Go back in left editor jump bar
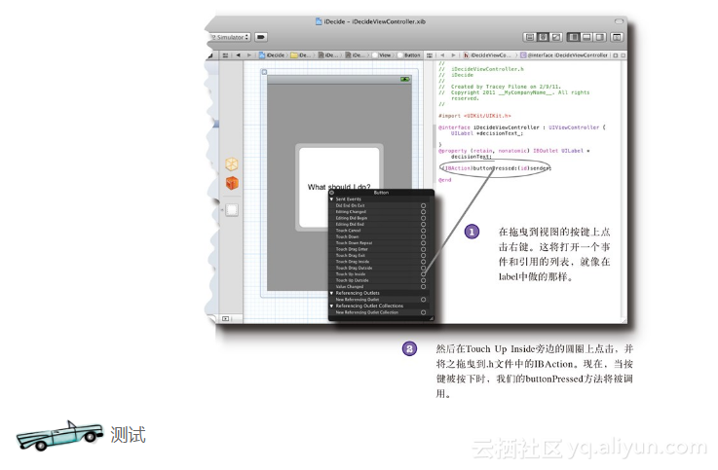Screen dimensions: 718x470 coord(238,54)
